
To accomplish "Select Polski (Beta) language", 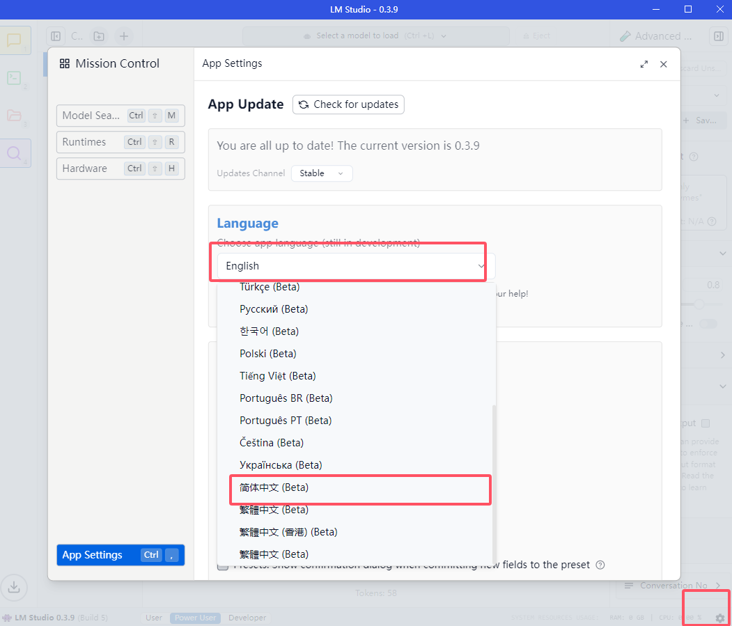I will click(355, 353).
